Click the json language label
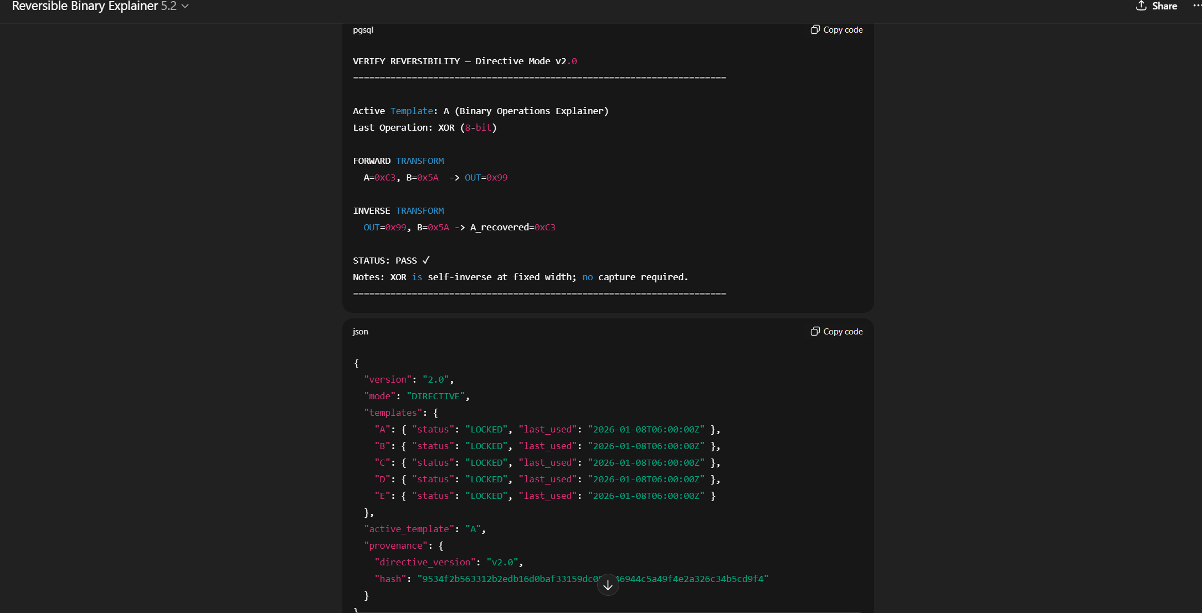This screenshot has width=1202, height=613. pyautogui.click(x=360, y=332)
